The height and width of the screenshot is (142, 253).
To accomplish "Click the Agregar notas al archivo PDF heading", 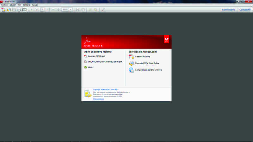I will tap(106, 90).
